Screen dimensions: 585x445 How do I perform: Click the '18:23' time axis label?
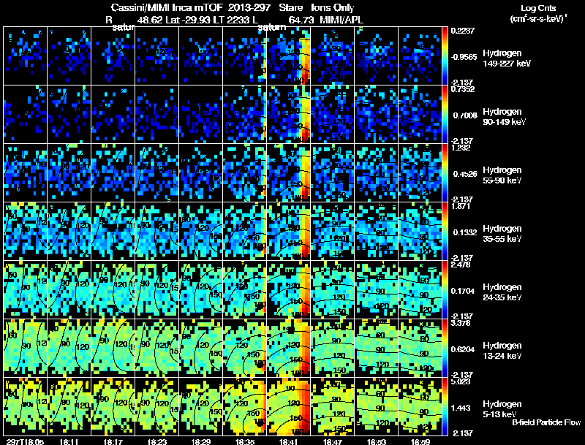[157, 441]
